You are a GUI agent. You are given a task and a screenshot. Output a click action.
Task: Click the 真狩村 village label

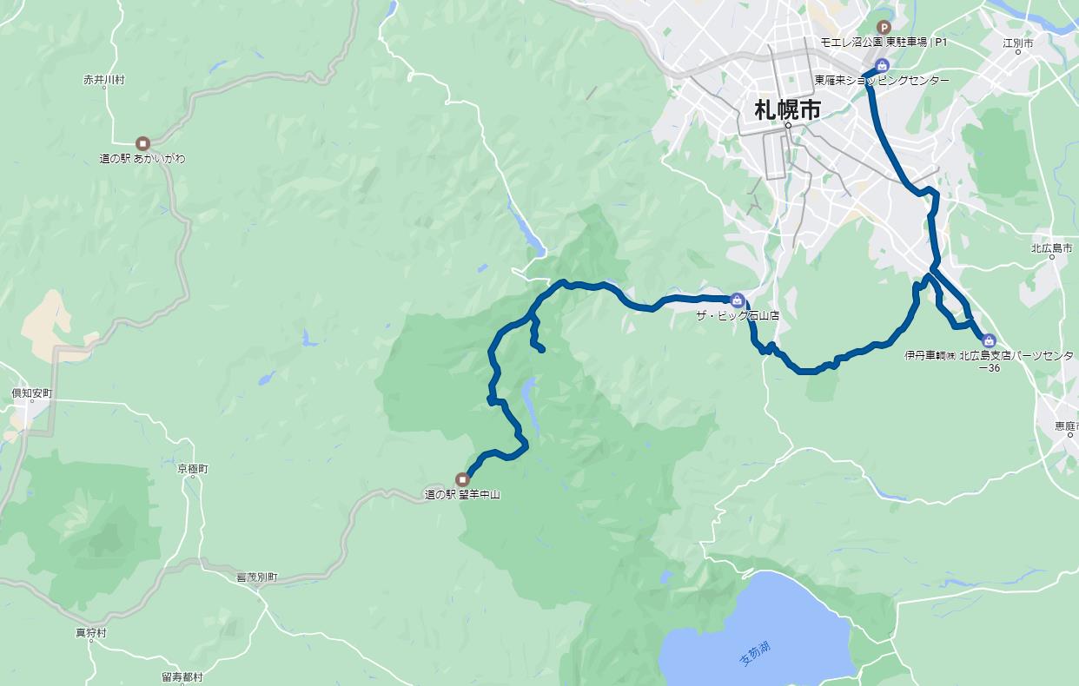click(91, 633)
